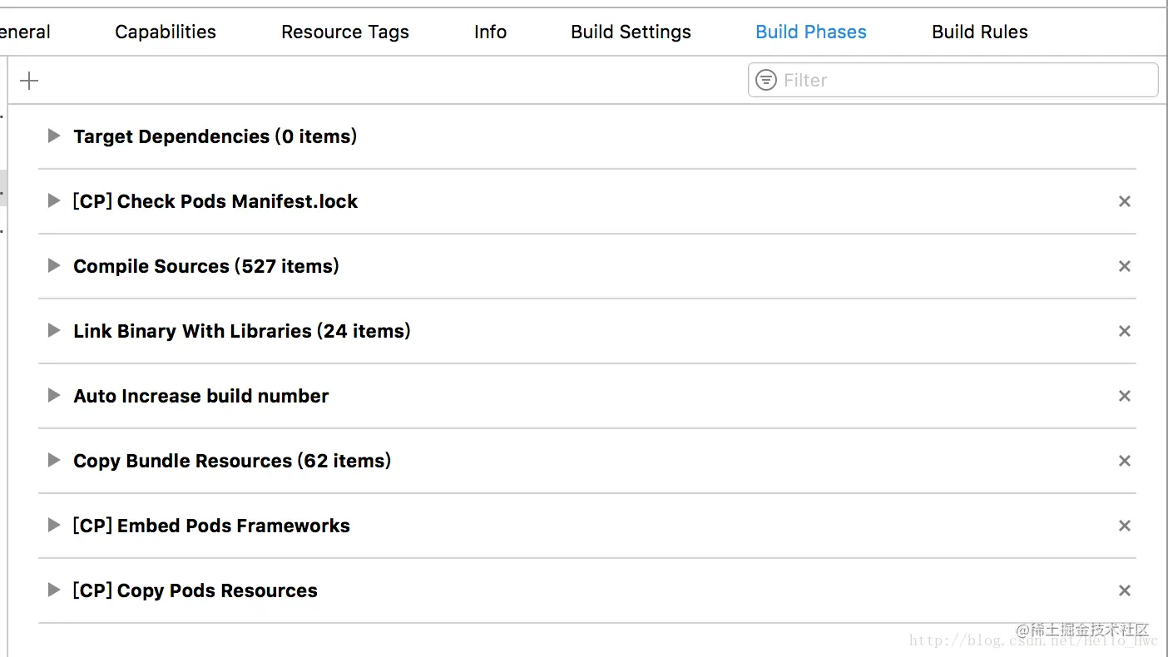Expand the Auto Increase build number phase
Image resolution: width=1168 pixels, height=657 pixels.
point(54,396)
